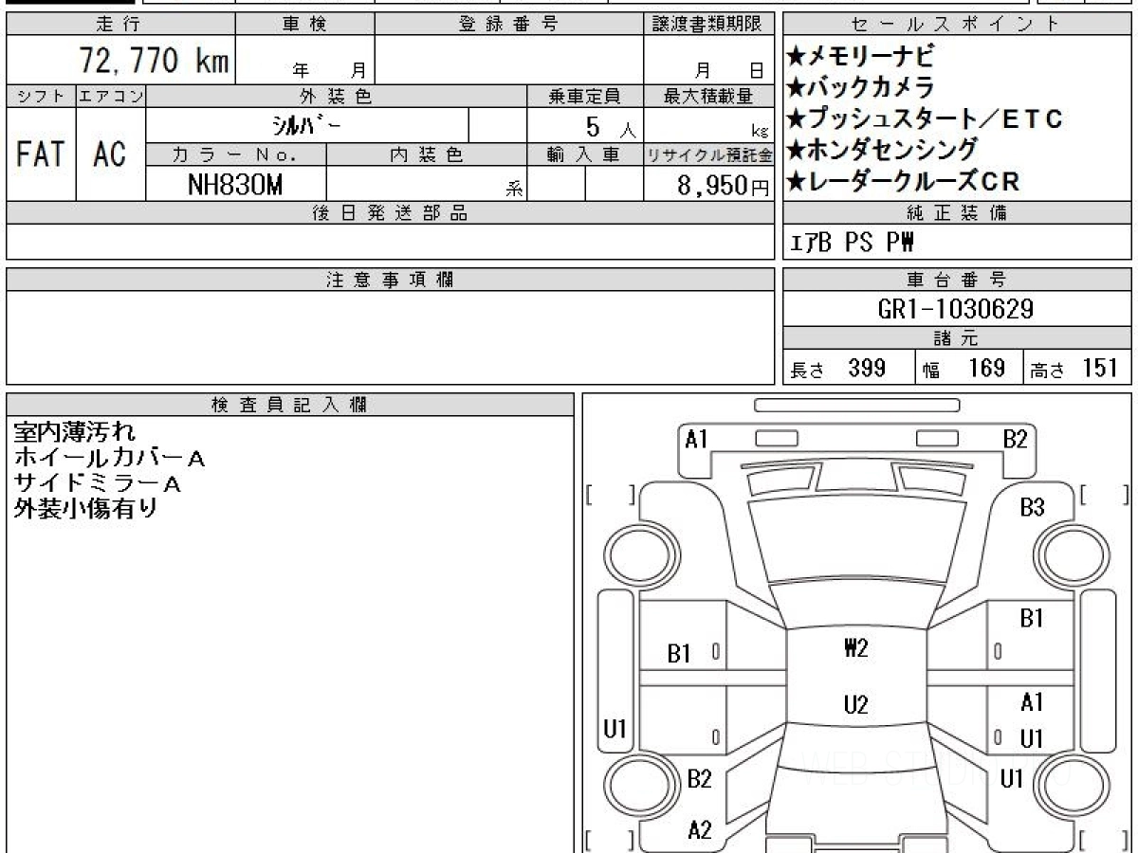Image resolution: width=1138 pixels, height=853 pixels.
Task: Click the 検査員記入欄 header
Action: [x=290, y=405]
